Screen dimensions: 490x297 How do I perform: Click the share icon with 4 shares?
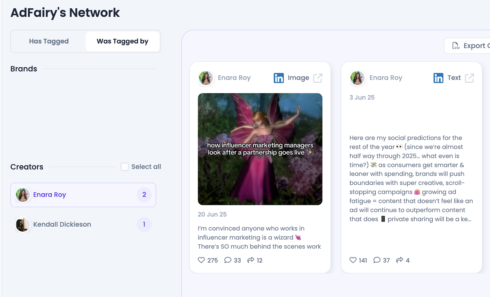pos(400,260)
